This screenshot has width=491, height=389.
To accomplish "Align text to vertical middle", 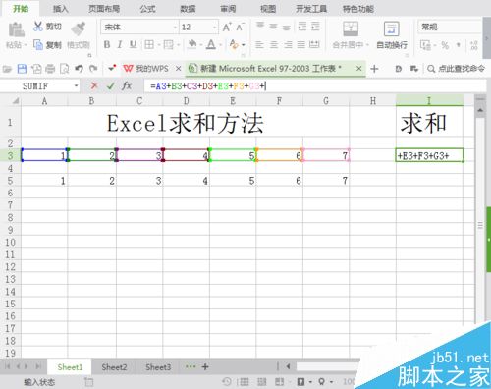I will [273, 27].
